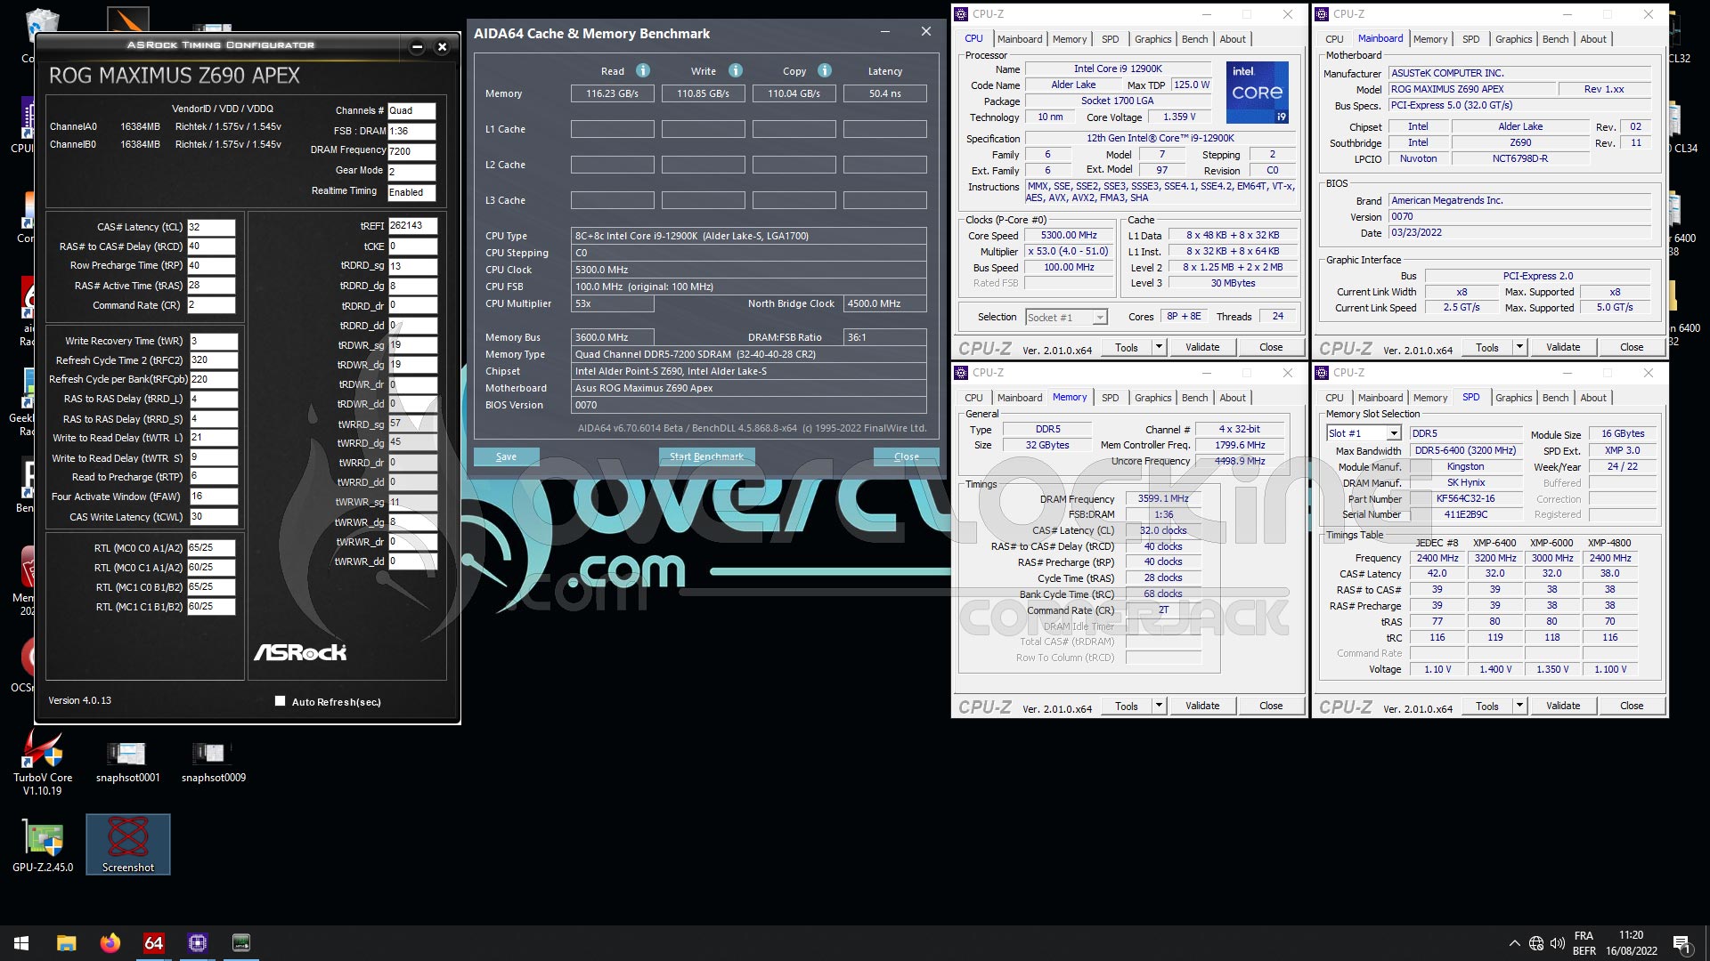Click the Read info icon in AIDA64
The image size is (1710, 961).
coord(642,70)
